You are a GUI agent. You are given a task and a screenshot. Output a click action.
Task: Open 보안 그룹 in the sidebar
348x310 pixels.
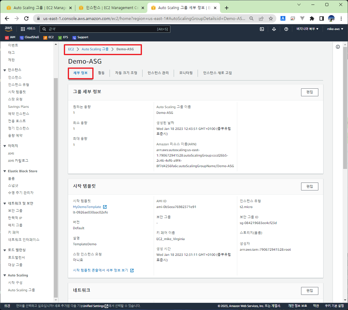click(15, 210)
